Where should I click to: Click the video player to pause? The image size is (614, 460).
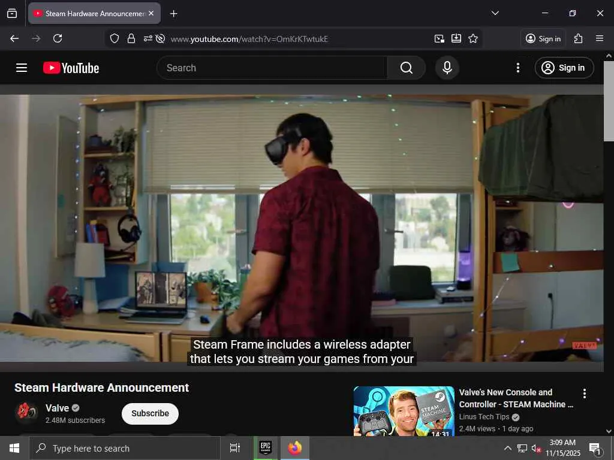(x=302, y=229)
